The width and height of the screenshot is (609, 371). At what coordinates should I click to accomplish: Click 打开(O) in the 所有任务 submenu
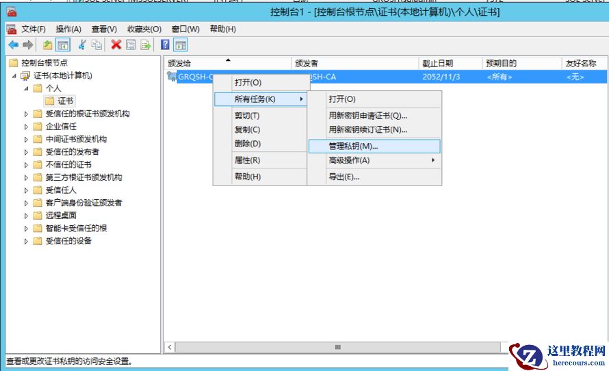coord(374,99)
